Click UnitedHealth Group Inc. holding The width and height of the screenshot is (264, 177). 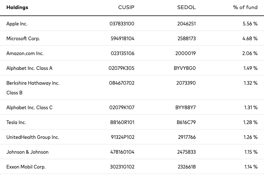pos(33,137)
